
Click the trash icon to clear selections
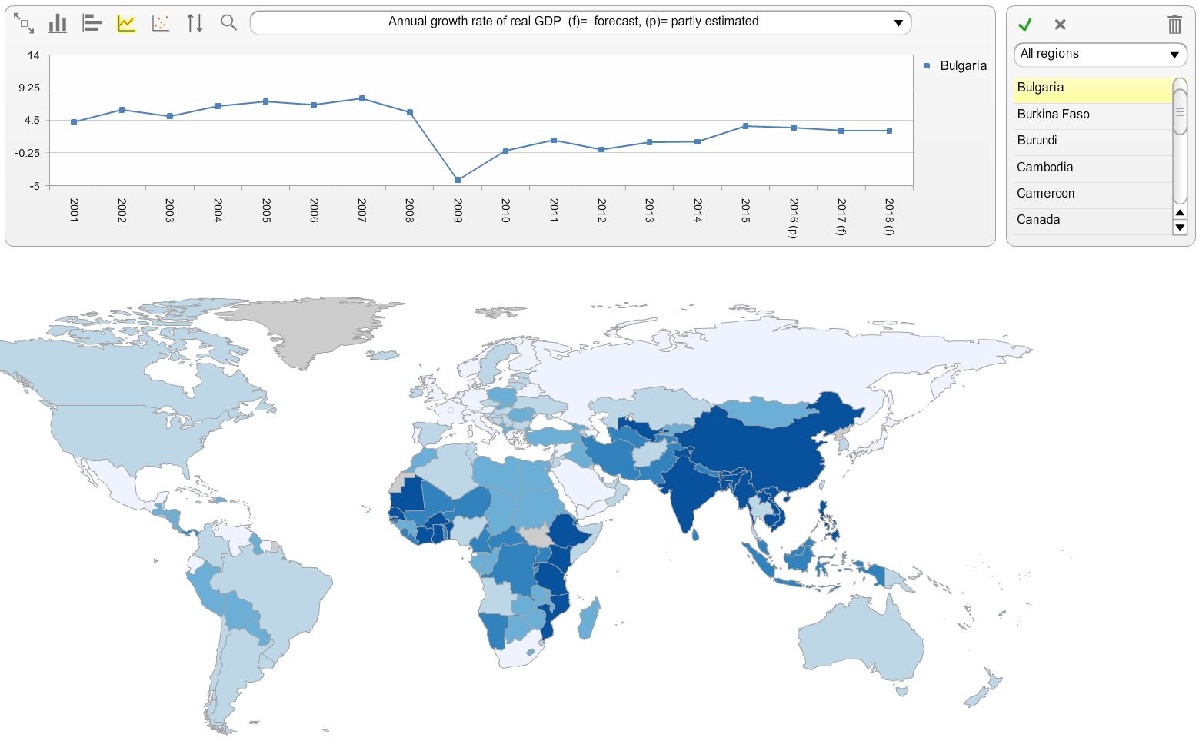point(1174,25)
